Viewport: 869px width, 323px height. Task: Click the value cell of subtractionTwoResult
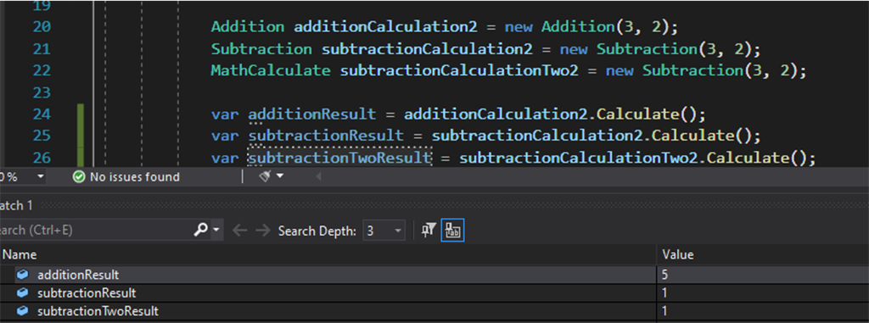coord(763,311)
